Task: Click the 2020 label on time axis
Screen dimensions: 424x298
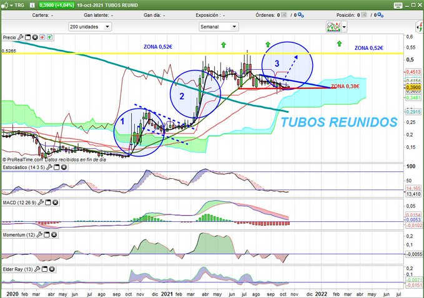Action: [x=12, y=294]
